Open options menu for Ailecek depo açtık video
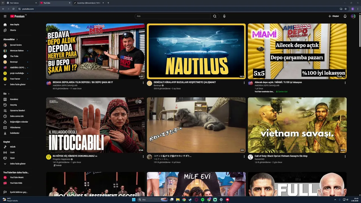Image resolution: width=361 pixels, height=203 pixels. click(x=345, y=83)
